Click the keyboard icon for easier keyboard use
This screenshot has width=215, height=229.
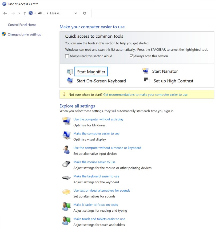(66, 178)
